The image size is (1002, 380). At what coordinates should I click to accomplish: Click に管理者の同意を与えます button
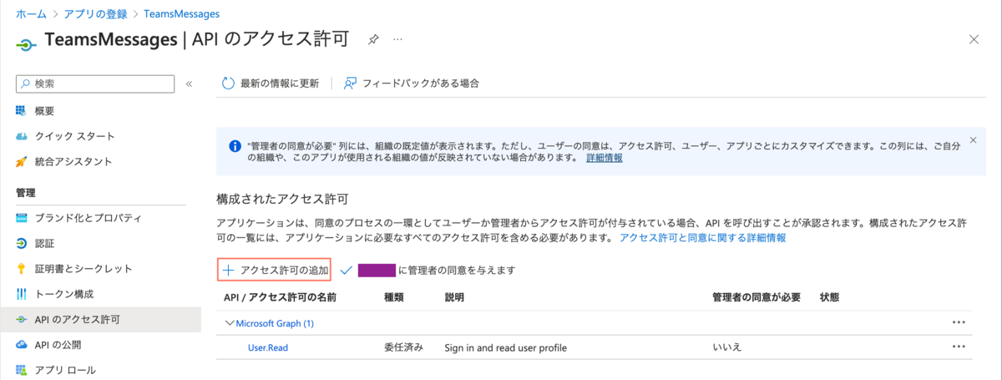tap(428, 270)
